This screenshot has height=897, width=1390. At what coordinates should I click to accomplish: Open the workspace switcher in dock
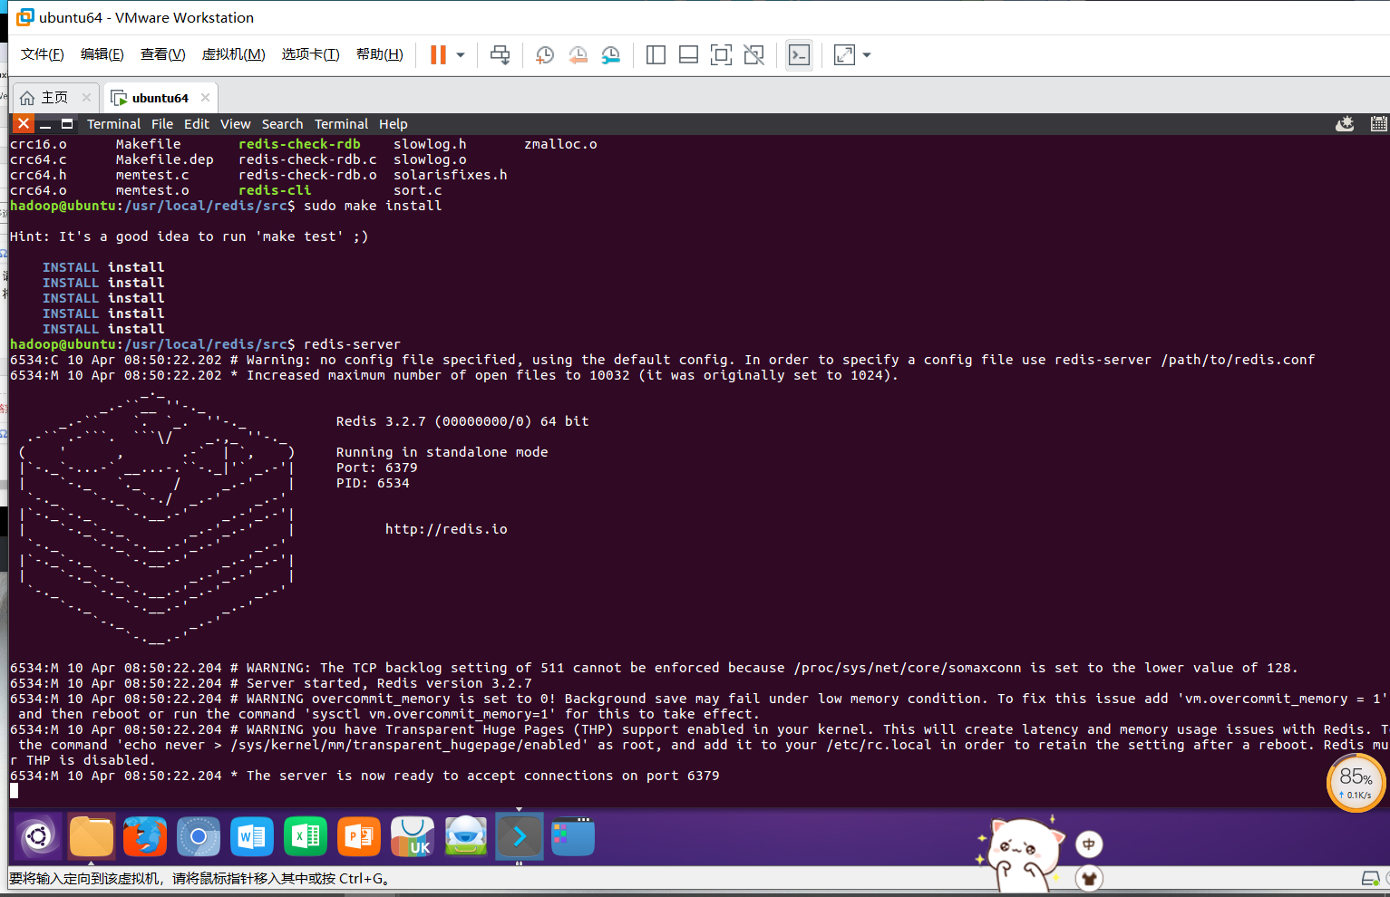(x=573, y=836)
